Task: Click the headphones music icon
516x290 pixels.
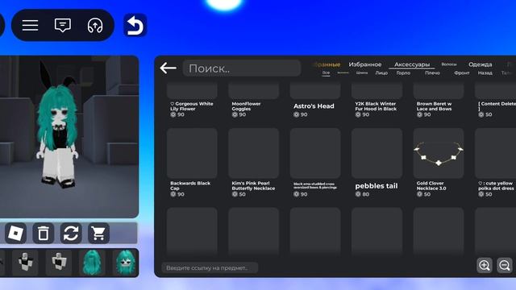Action: point(95,25)
